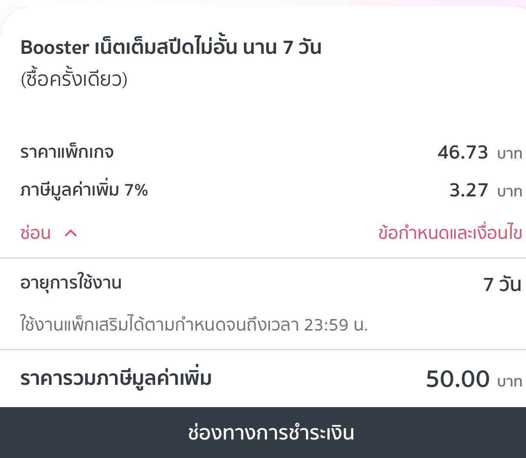
Task: Click the ซ่อน hide text link
Action: [35, 233]
